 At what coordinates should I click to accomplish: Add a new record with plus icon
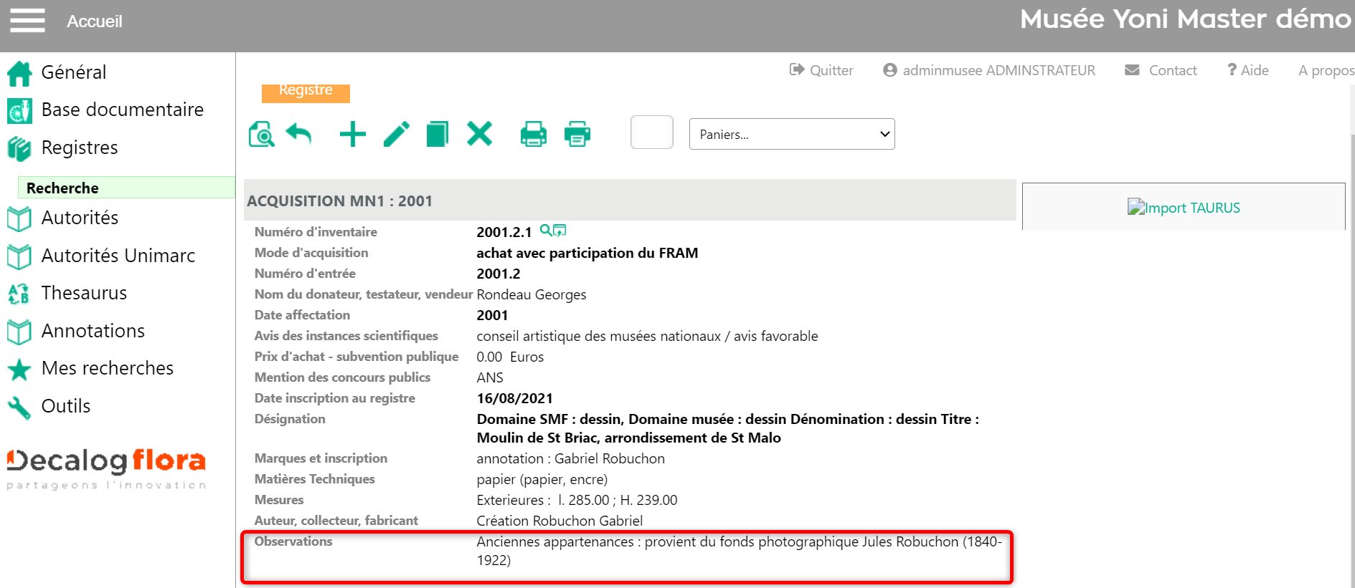(x=352, y=134)
